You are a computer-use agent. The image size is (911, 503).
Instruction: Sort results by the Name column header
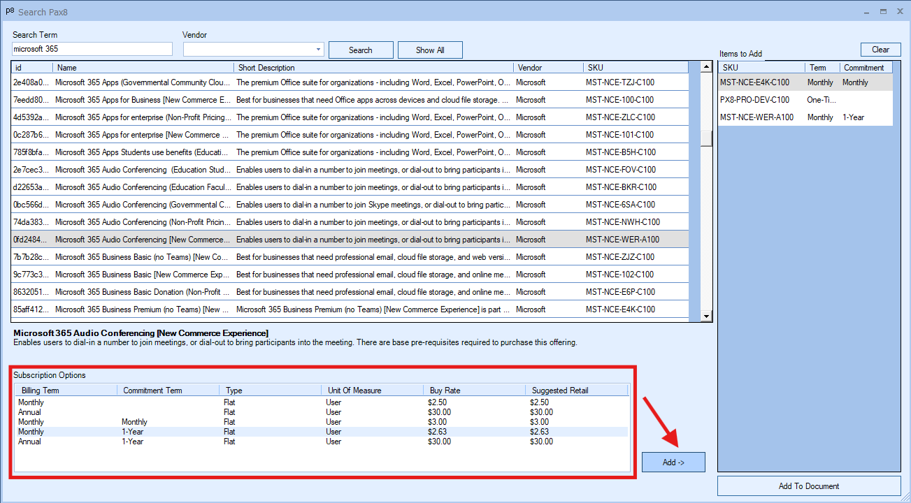[143, 68]
